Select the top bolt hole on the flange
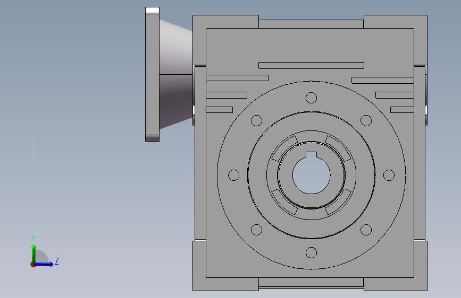The height and width of the screenshot is (298, 461). coord(312,98)
